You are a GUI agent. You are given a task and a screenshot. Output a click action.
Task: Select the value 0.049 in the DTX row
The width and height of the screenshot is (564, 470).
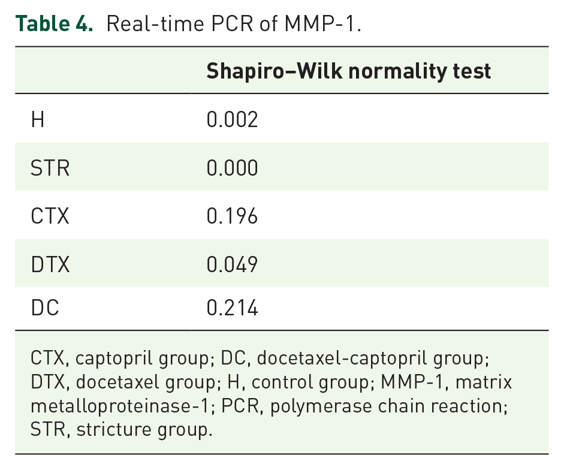point(233,263)
